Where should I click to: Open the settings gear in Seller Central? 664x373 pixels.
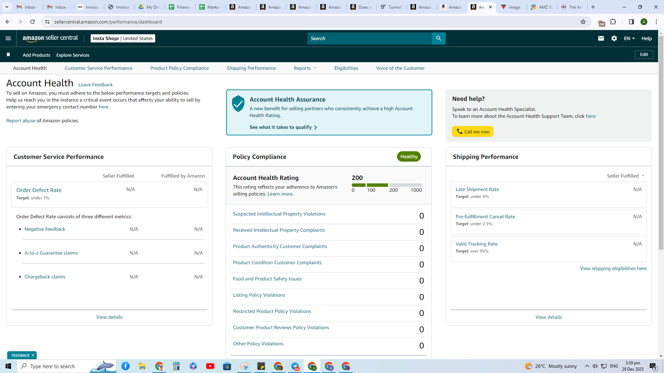[614, 38]
